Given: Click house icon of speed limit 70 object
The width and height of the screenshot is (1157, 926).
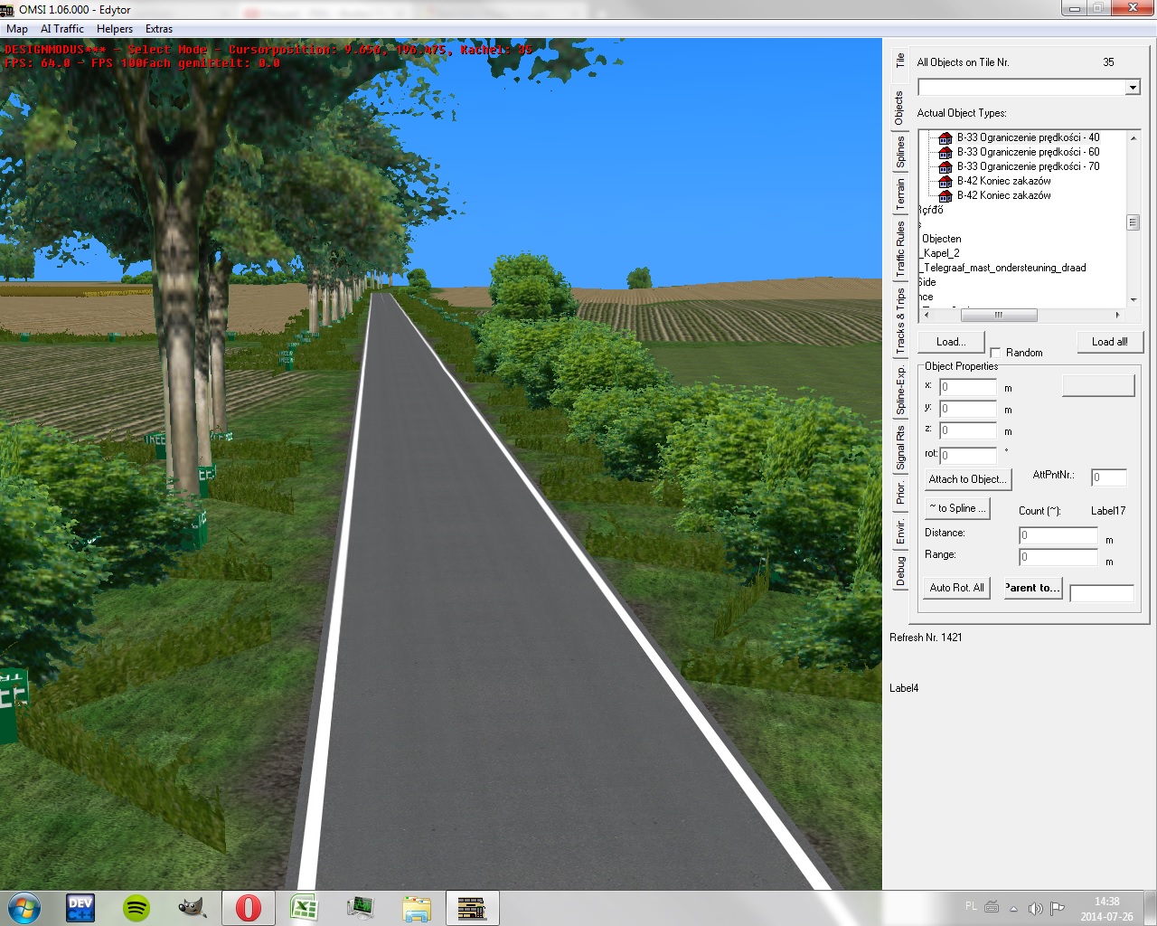Looking at the screenshot, I should pos(945,166).
